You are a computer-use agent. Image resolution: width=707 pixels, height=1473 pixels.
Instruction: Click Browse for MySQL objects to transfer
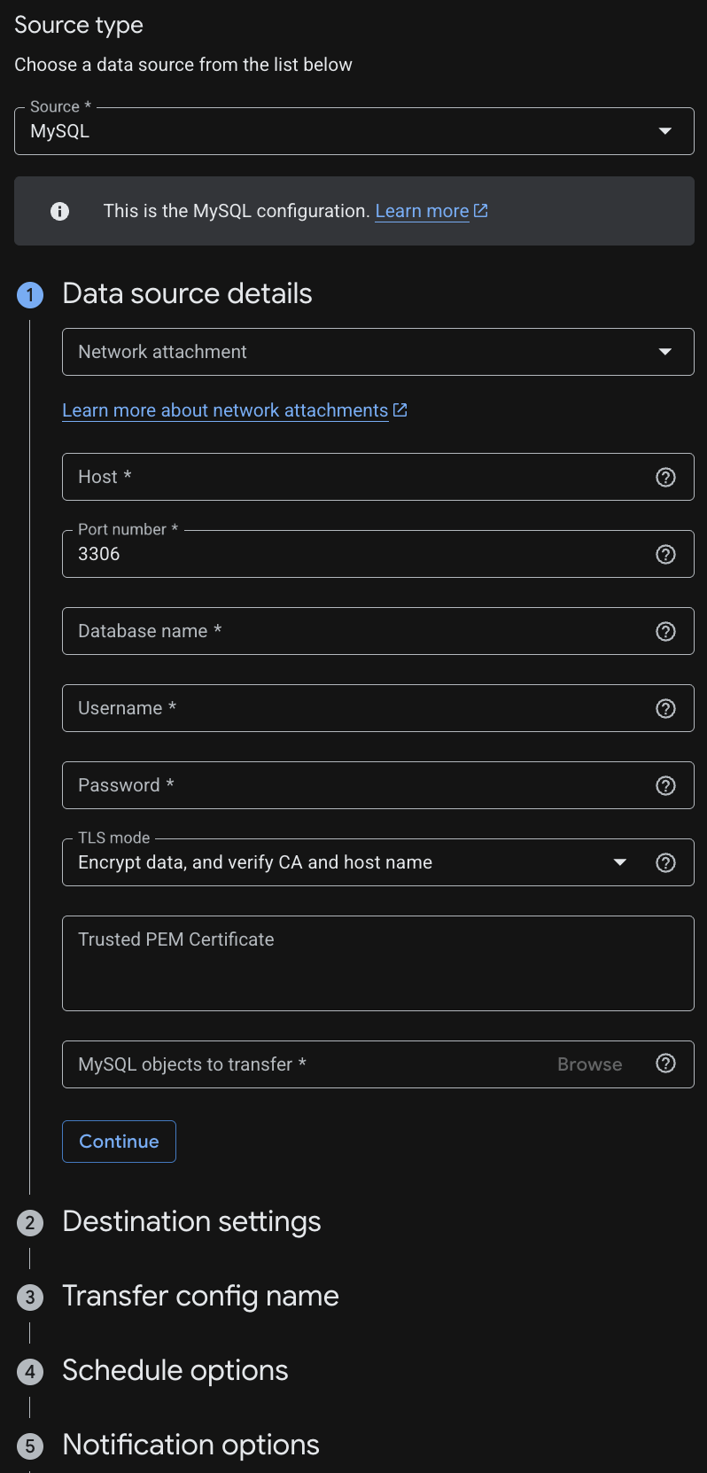tap(589, 1064)
